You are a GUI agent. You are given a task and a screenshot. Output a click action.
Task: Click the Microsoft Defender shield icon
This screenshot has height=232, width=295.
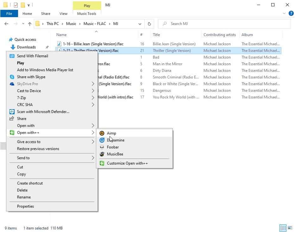click(12, 112)
